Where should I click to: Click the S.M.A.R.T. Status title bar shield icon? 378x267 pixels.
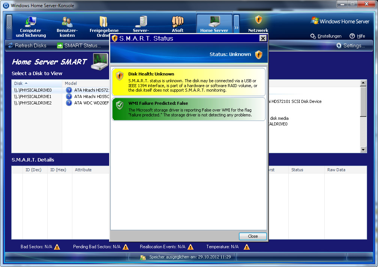(x=114, y=38)
